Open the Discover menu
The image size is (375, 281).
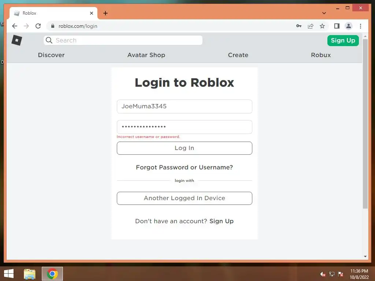pyautogui.click(x=51, y=55)
